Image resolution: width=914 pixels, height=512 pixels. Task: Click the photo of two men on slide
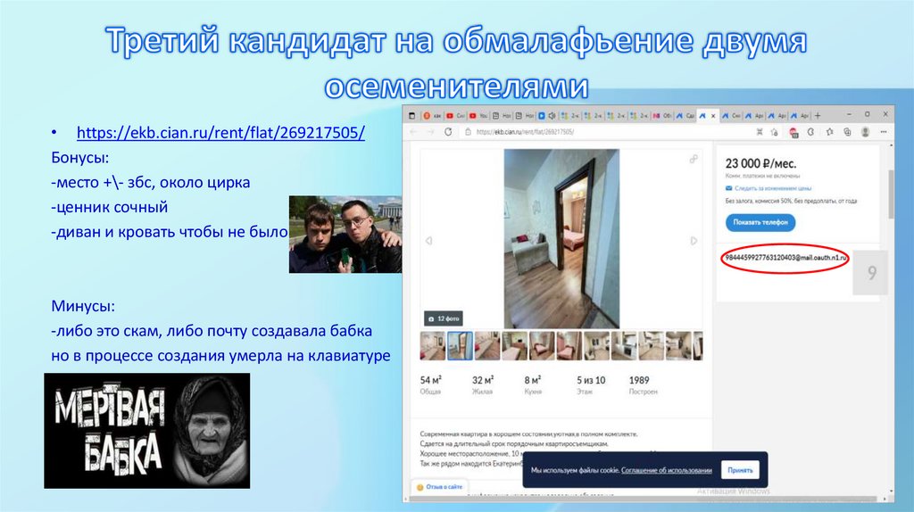[345, 235]
